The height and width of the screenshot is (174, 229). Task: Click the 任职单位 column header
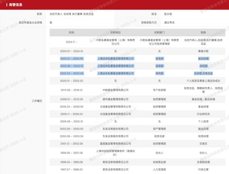[x=115, y=33]
